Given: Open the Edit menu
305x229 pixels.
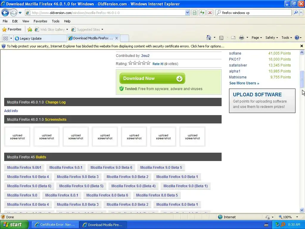Looking at the screenshot, I should 15,21.
